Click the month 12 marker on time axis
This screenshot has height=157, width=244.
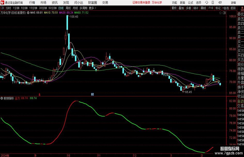coord(135,155)
